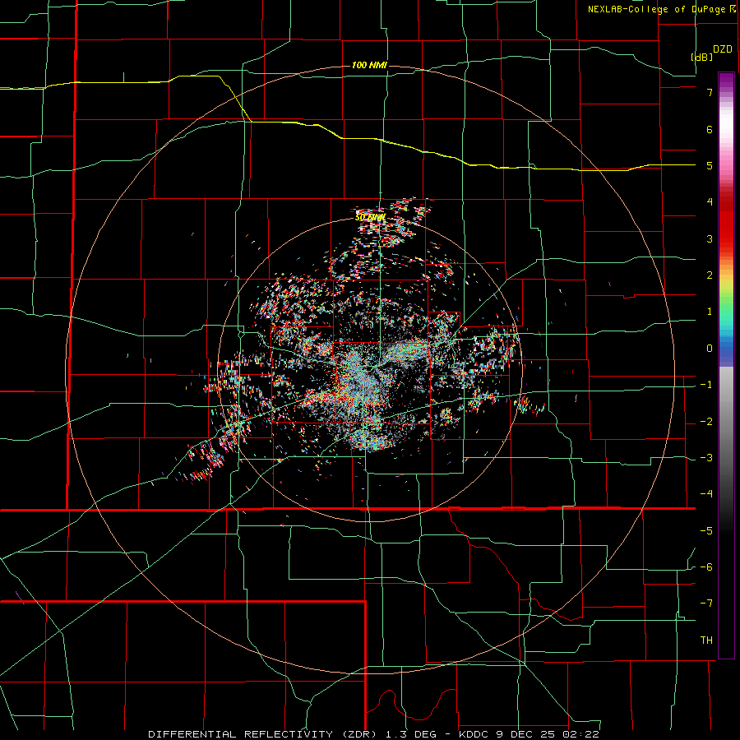The width and height of the screenshot is (740, 740).
Task: Click the Differential Reflectivity caption at bottom
Action: (x=373, y=734)
